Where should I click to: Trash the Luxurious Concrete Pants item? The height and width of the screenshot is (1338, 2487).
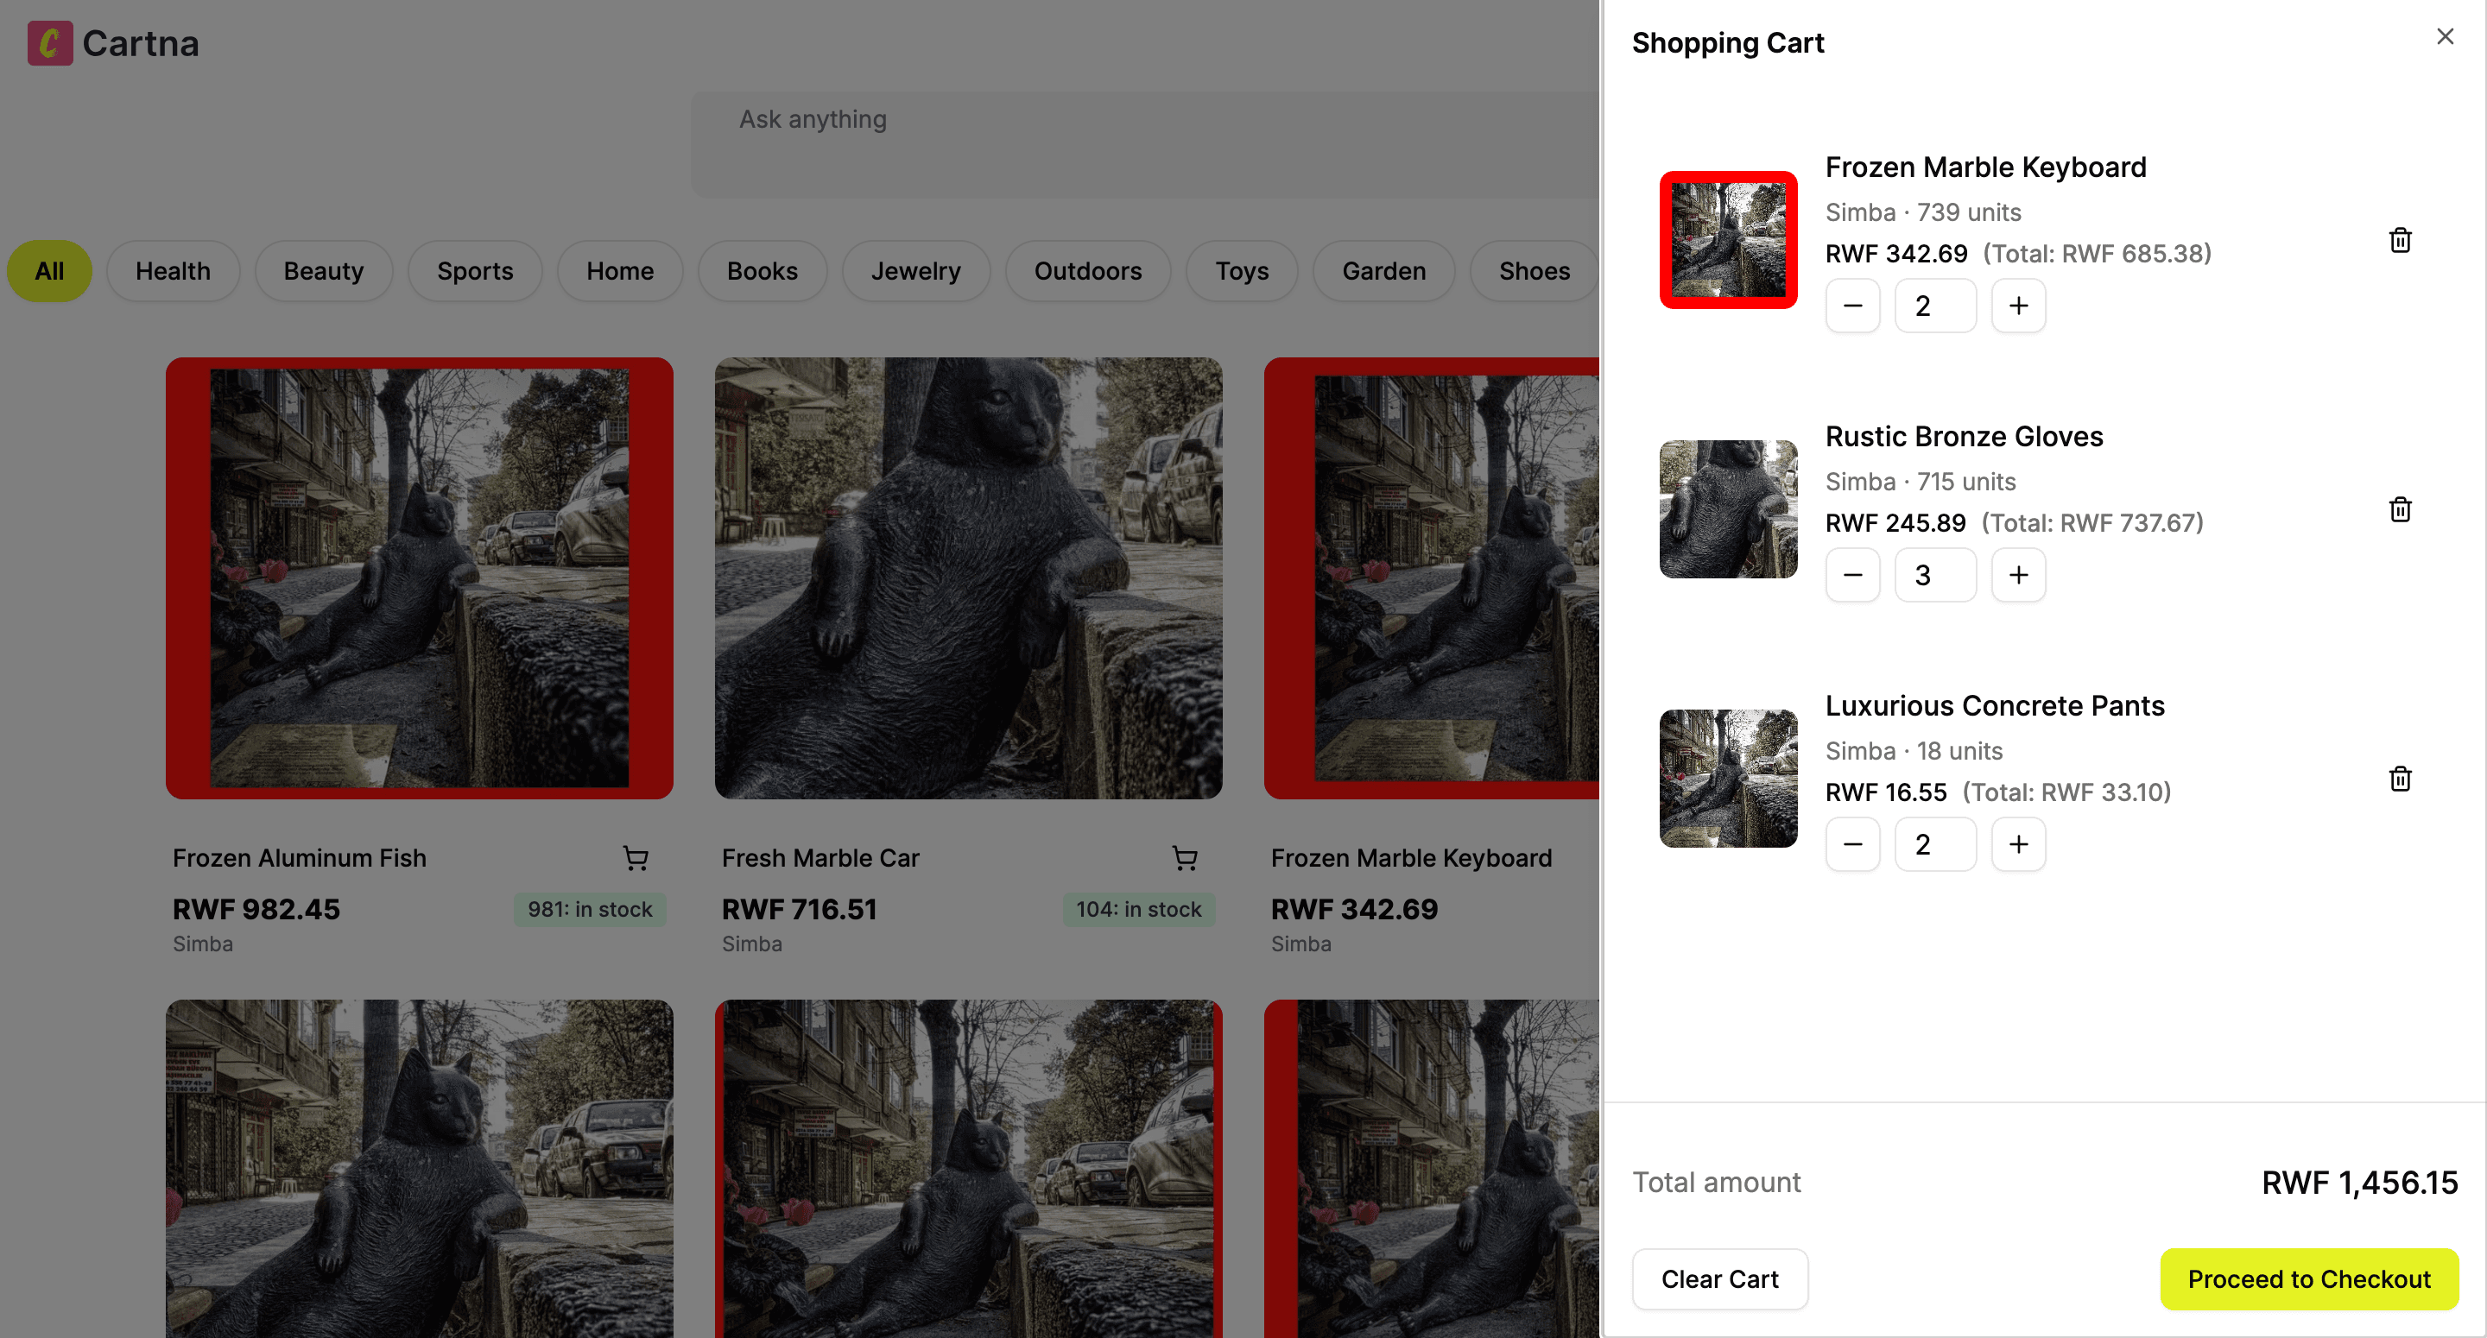[x=2399, y=779]
